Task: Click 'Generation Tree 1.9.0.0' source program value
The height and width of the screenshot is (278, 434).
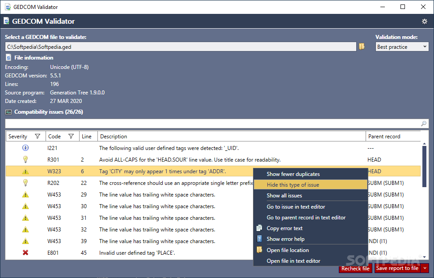Action: tap(77, 93)
